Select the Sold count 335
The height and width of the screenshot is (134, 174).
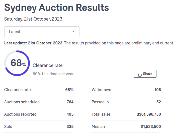pyautogui.click(x=70, y=126)
